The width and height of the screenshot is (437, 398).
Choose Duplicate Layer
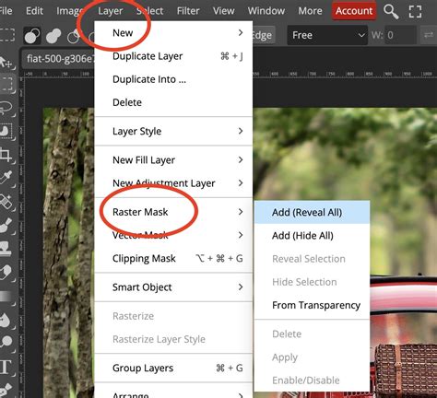(173, 56)
